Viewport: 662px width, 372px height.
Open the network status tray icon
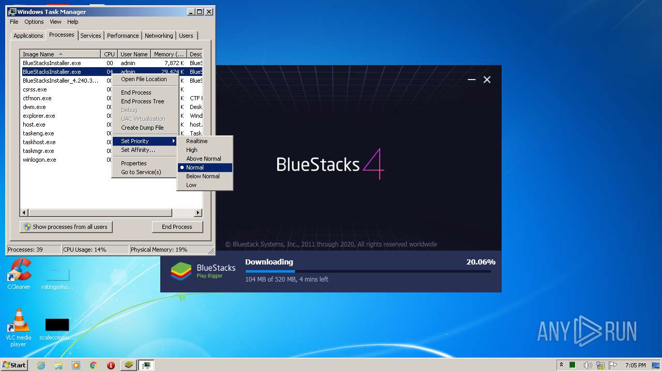(600, 365)
